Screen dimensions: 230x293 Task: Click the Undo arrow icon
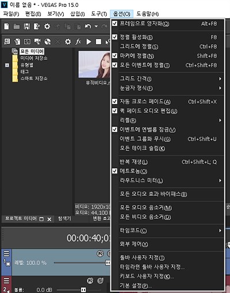pyautogui.click(x=88, y=26)
